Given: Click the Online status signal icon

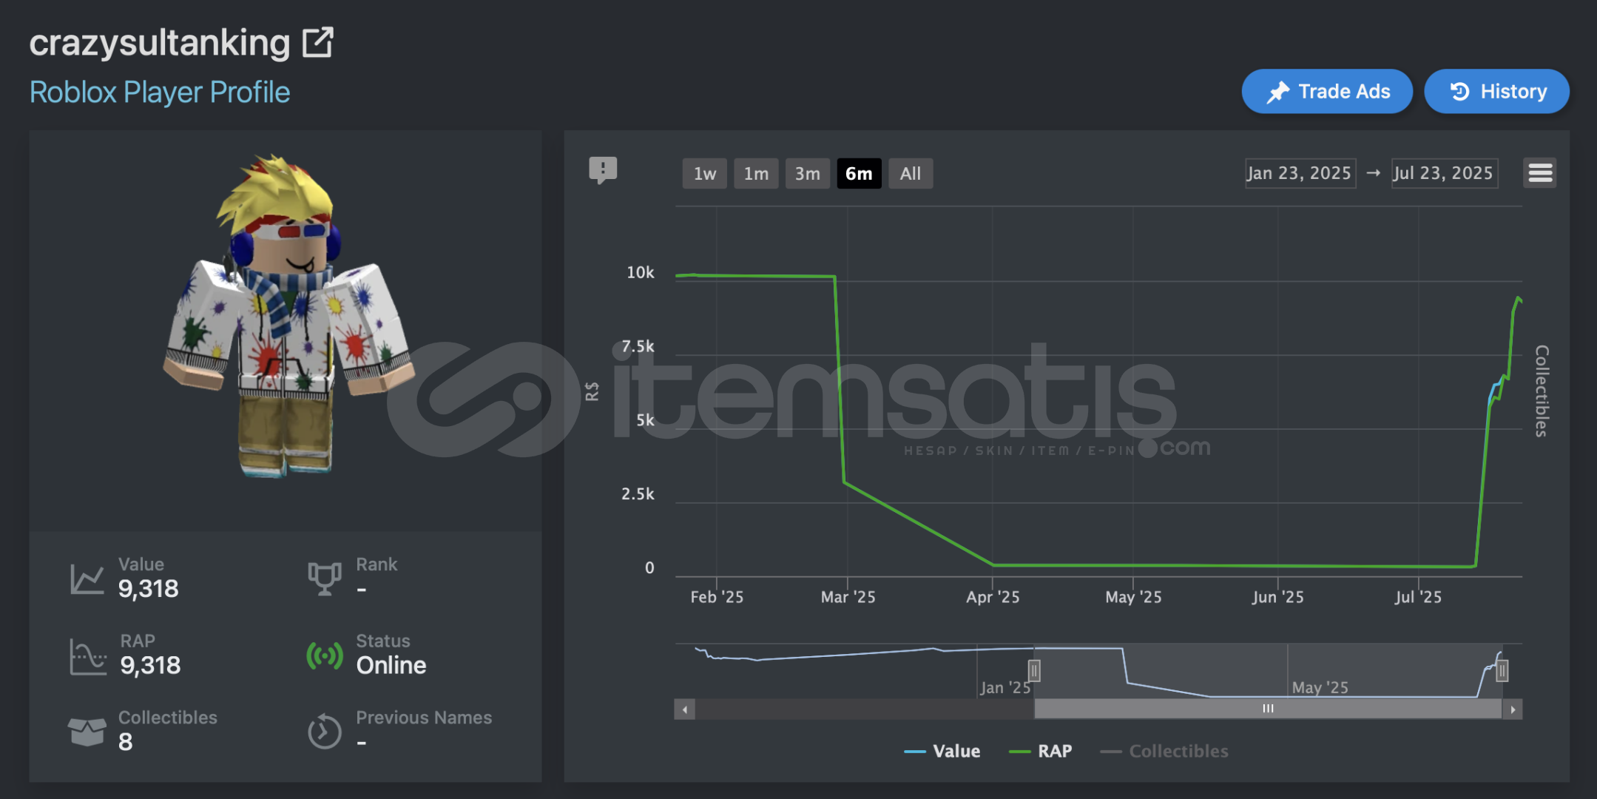Looking at the screenshot, I should pos(325,655).
